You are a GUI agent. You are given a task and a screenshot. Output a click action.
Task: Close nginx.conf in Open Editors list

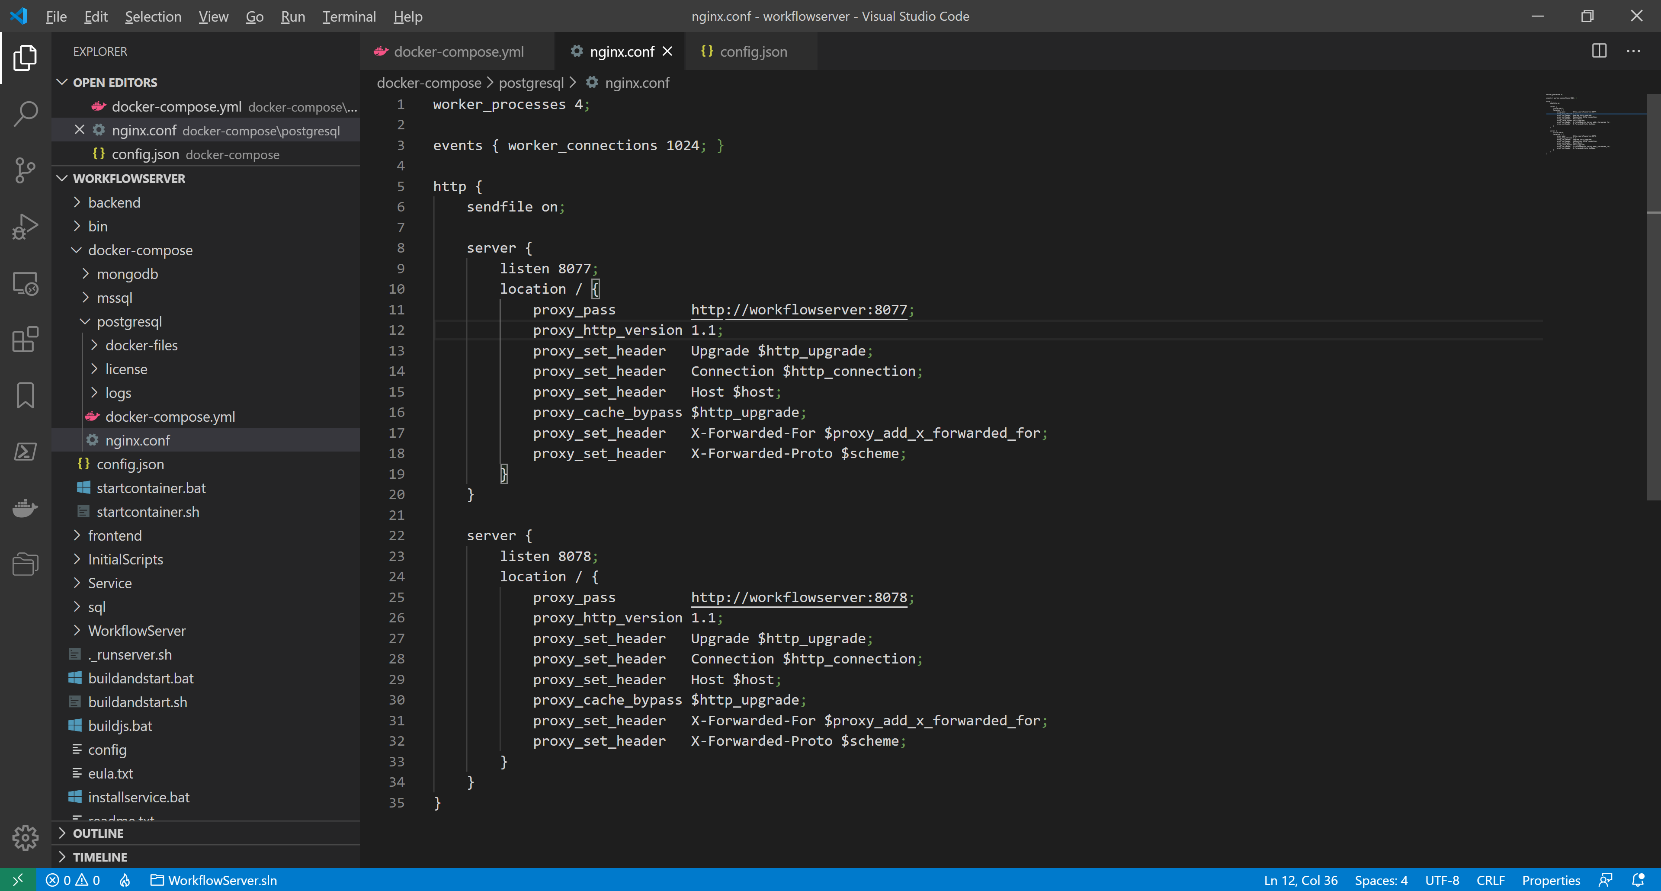pos(79,130)
